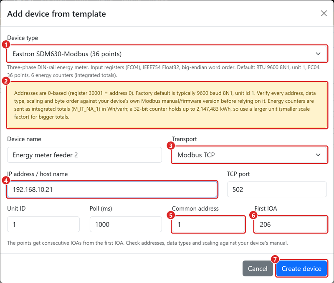The width and height of the screenshot is (334, 283).
Task: Click the Poll (ms) field with 1000
Action: 126,224
